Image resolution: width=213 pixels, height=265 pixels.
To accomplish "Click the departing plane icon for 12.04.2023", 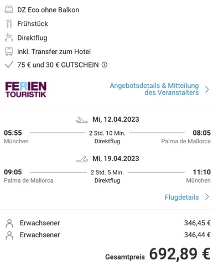I will point(82,120).
